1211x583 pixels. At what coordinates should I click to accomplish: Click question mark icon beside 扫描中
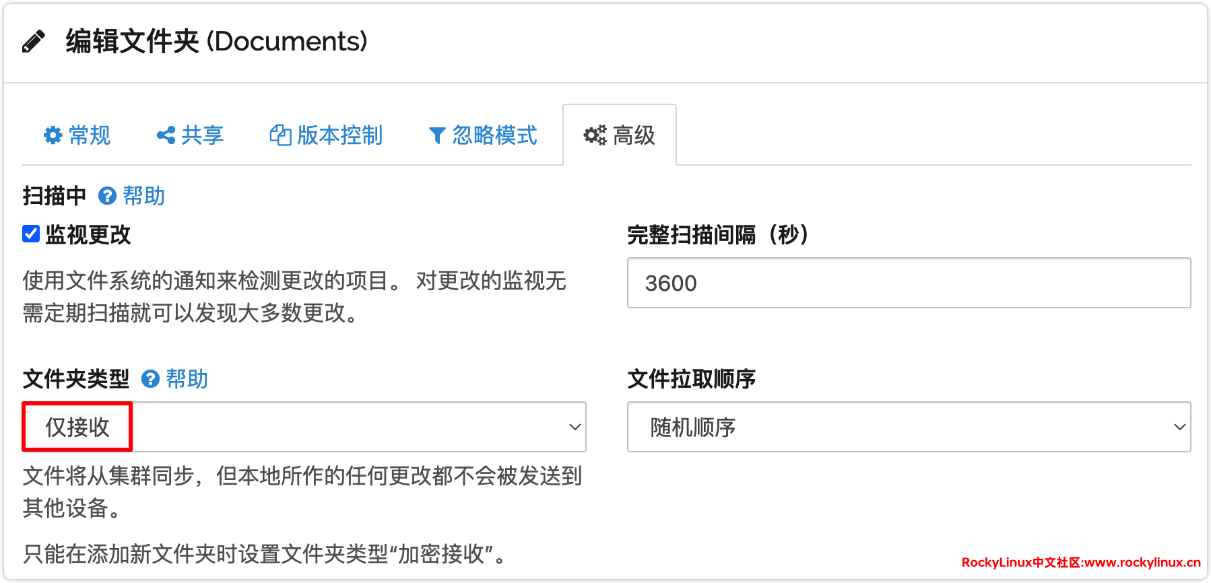pos(107,196)
